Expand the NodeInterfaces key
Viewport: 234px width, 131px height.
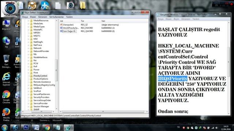point(28,57)
